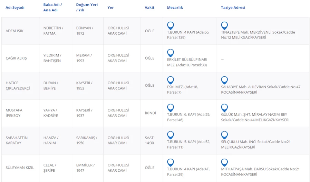This screenshot has height=182, width=310.
Task: Select the Taziye Adresi column header
Action: point(233,8)
